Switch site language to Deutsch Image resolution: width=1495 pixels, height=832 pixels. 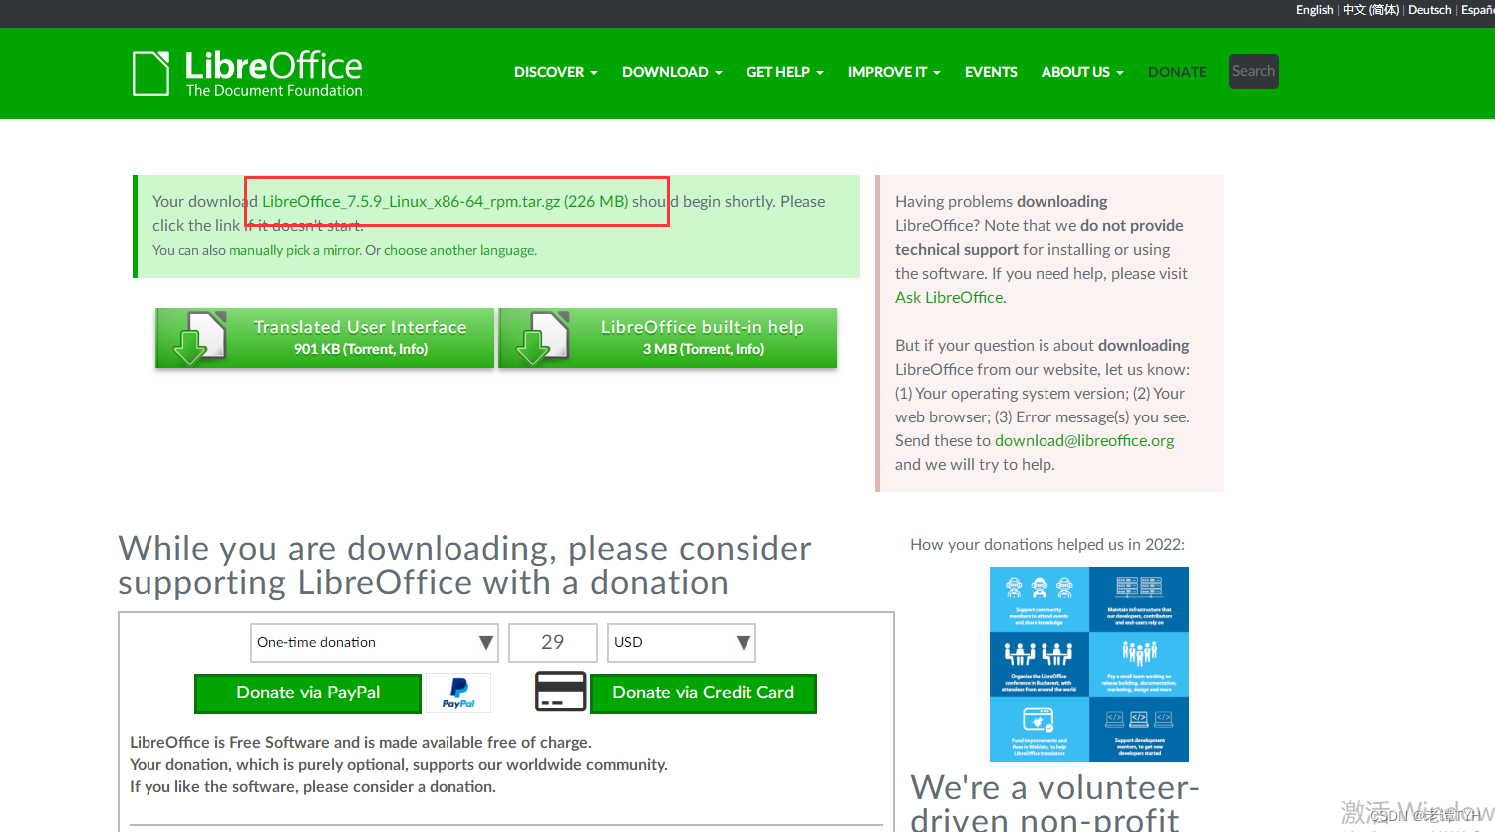point(1429,9)
